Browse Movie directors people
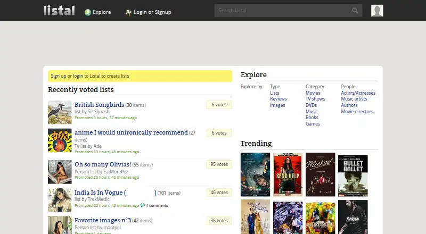Screen dimensions: 426x234 click(x=357, y=112)
